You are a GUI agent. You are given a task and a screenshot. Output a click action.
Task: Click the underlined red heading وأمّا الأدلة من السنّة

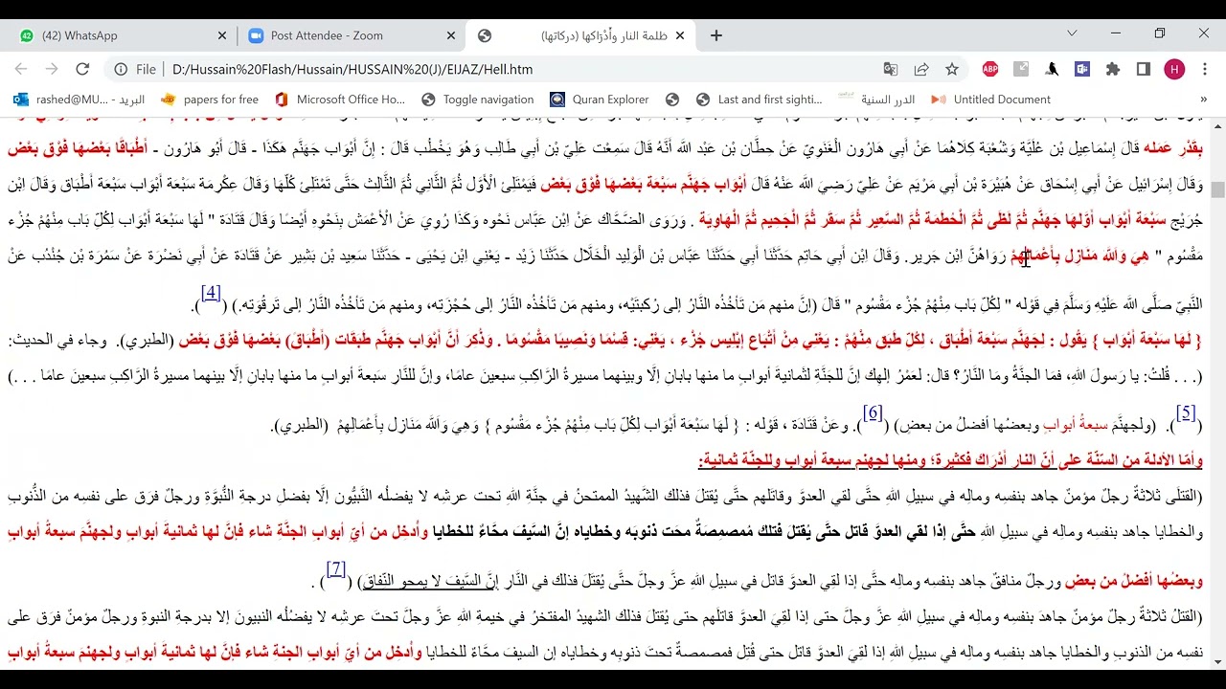pos(949,461)
